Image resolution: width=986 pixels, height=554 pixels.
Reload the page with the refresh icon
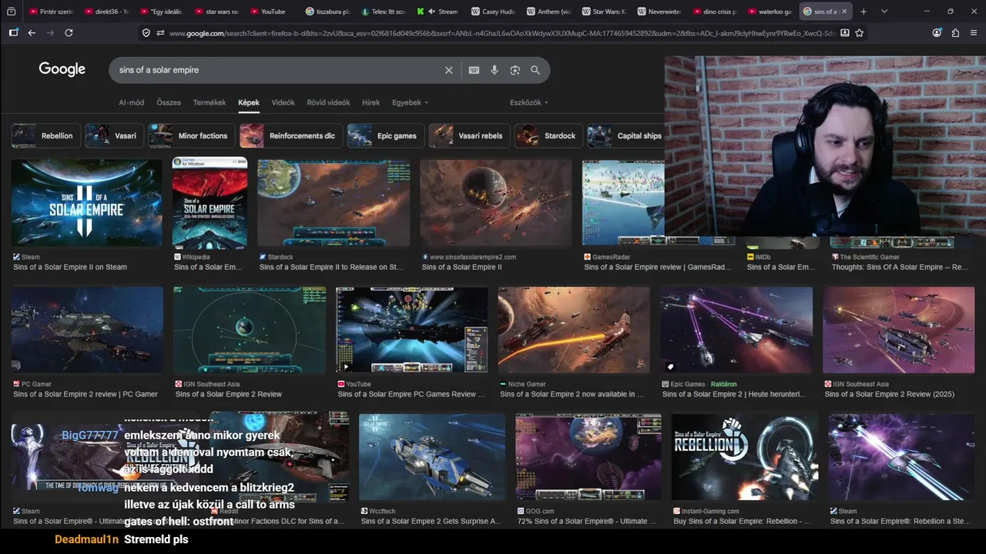click(x=69, y=33)
